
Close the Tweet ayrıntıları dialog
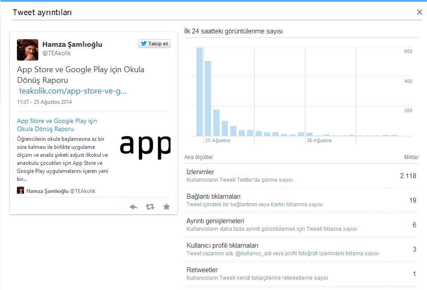(x=419, y=12)
